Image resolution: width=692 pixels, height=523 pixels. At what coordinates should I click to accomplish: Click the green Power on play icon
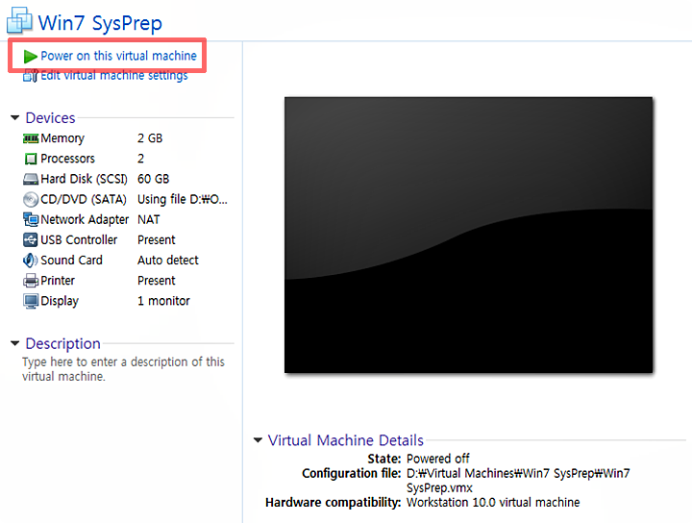click(31, 57)
